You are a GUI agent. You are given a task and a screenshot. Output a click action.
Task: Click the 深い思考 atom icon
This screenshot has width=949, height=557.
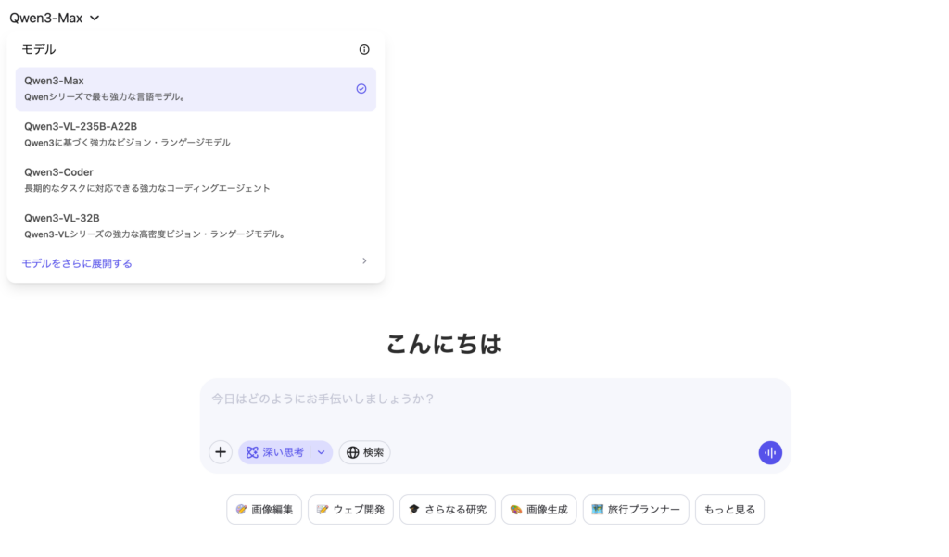(x=252, y=452)
